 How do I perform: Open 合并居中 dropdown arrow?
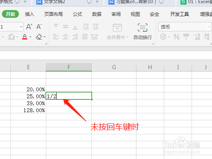[x=127, y=37]
